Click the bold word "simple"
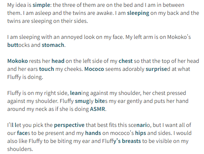Viewport: 204px width, 154px height. point(41,5)
